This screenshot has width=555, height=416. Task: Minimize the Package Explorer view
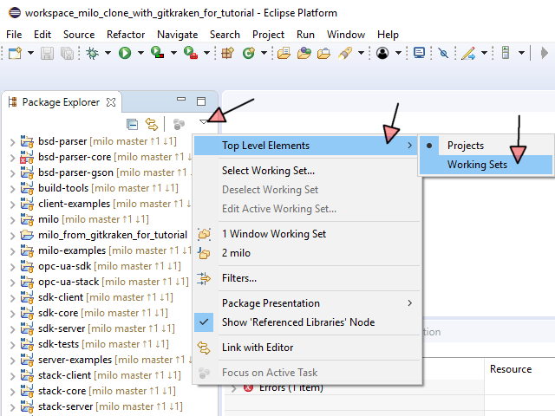181,100
